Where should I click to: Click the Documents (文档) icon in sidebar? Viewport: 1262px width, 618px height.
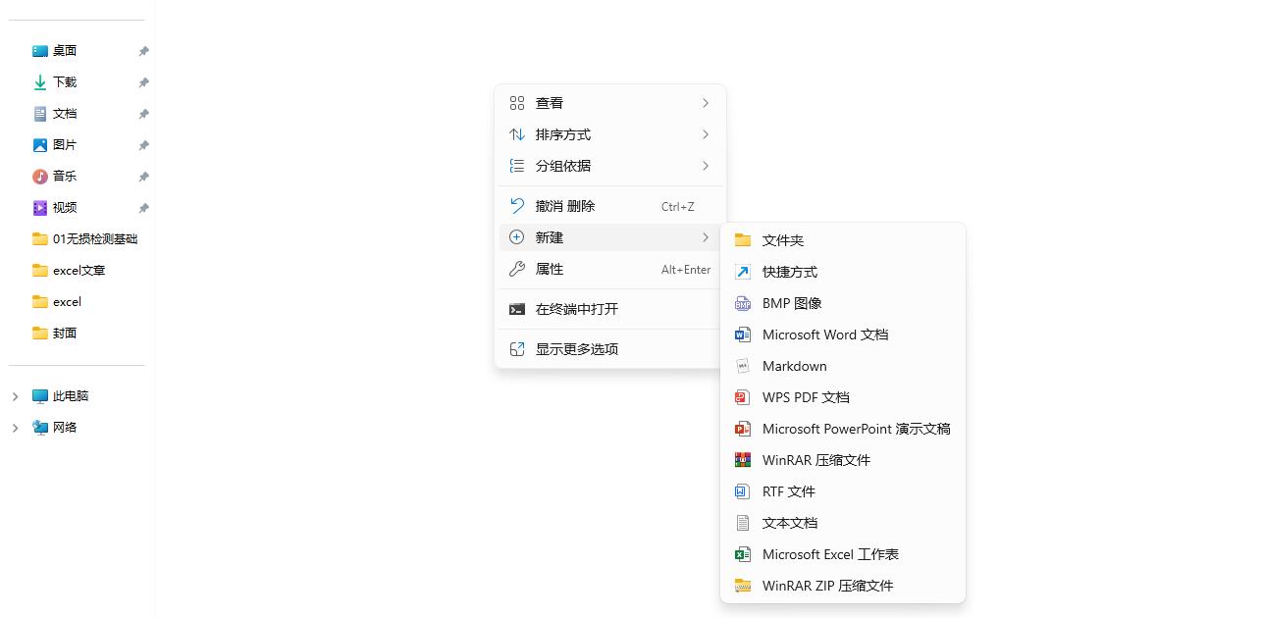click(x=40, y=114)
